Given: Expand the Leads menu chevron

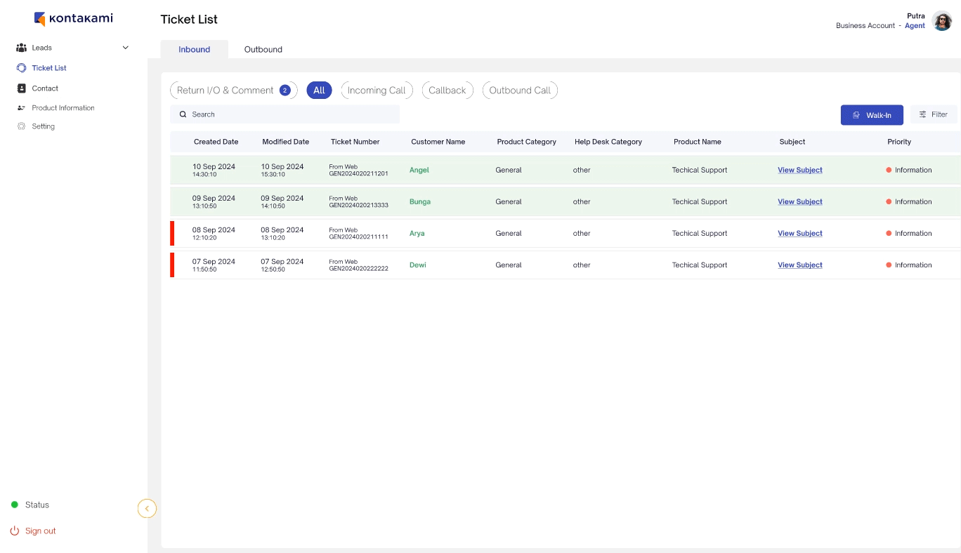Looking at the screenshot, I should 126,48.
